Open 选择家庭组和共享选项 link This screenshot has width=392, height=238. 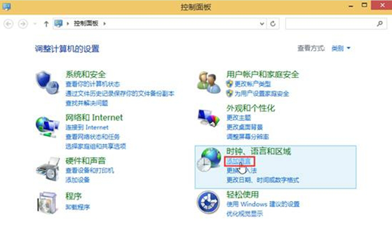pyautogui.click(x=95, y=146)
